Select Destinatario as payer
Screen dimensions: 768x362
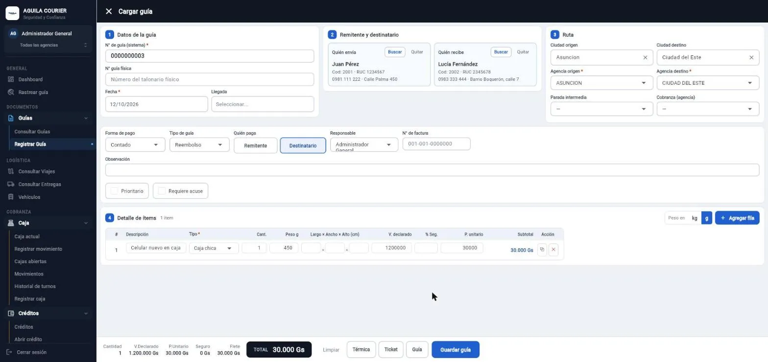point(303,145)
